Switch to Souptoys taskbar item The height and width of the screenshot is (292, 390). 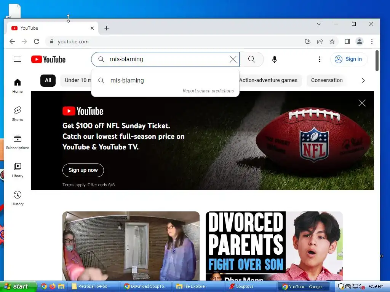tap(251, 286)
